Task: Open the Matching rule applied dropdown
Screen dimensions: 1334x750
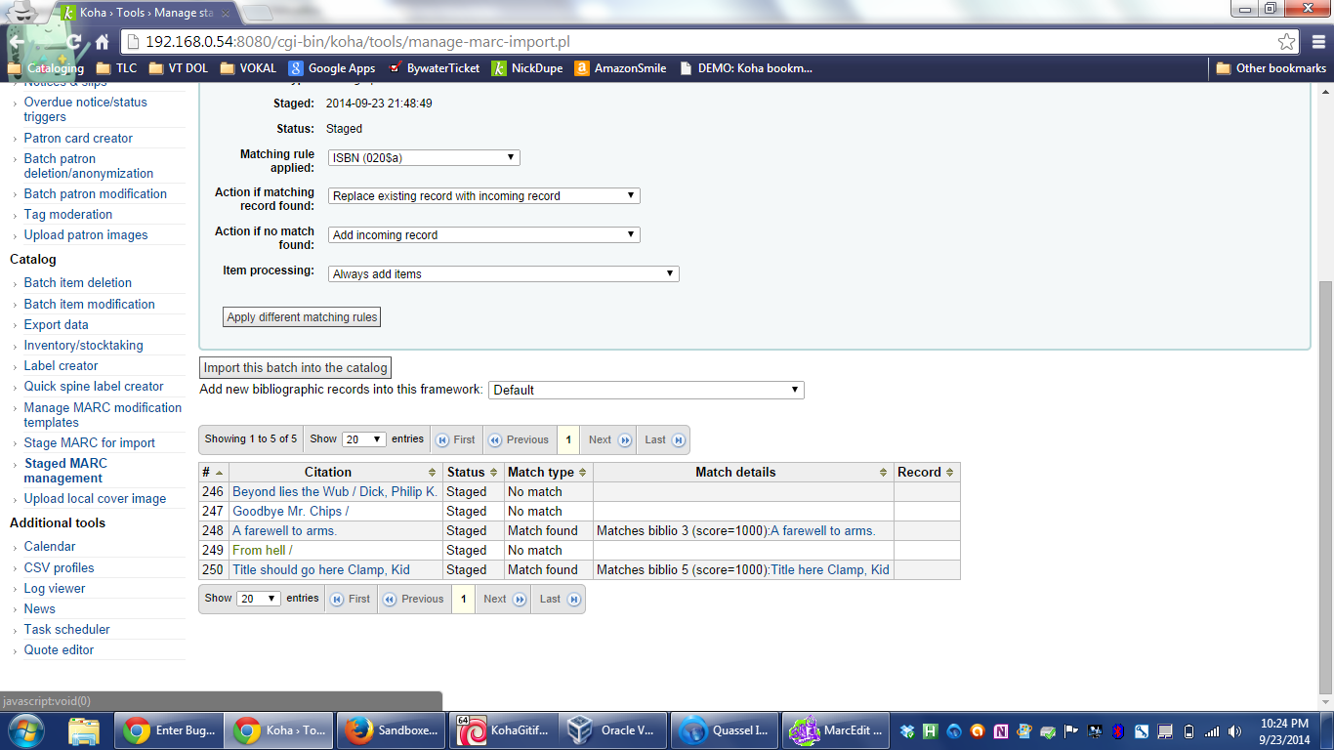Action: 424,157
